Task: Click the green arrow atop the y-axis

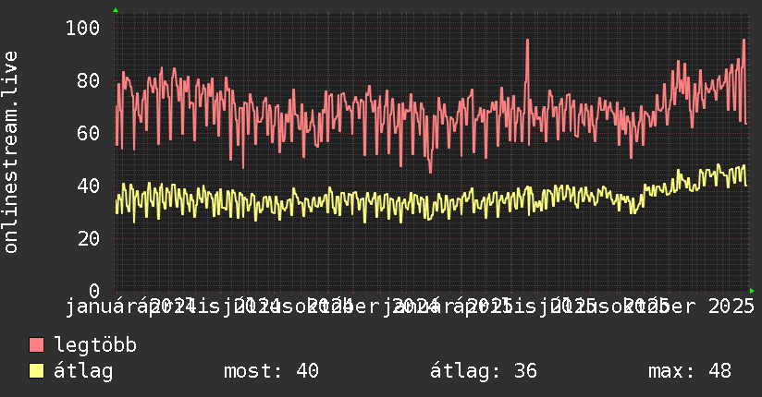Action: [116, 10]
